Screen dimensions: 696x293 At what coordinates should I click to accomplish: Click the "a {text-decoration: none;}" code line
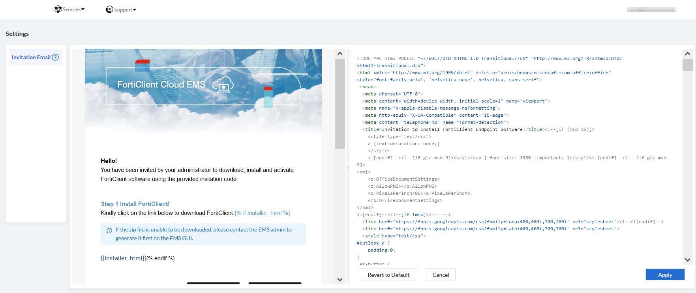404,144
